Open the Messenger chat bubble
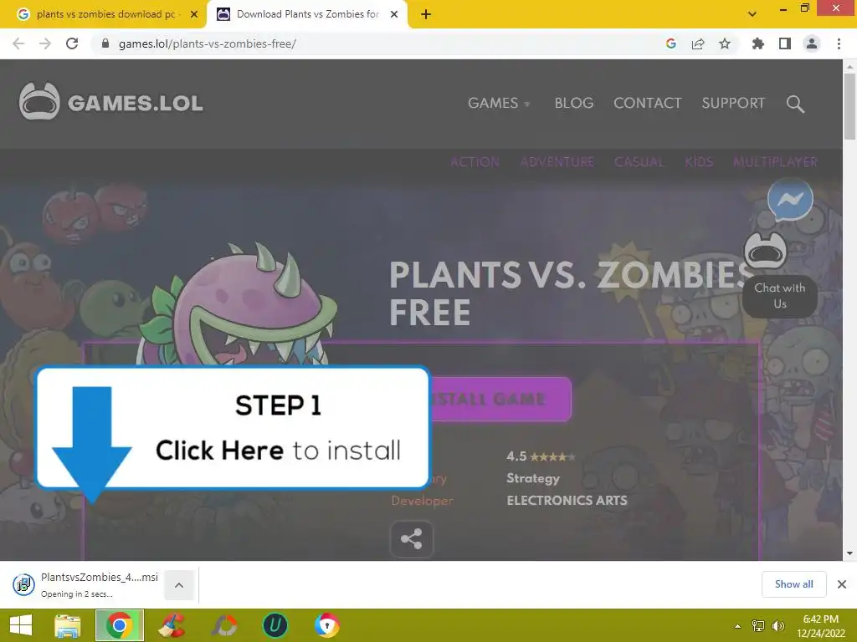The height and width of the screenshot is (642, 857). pyautogui.click(x=790, y=199)
